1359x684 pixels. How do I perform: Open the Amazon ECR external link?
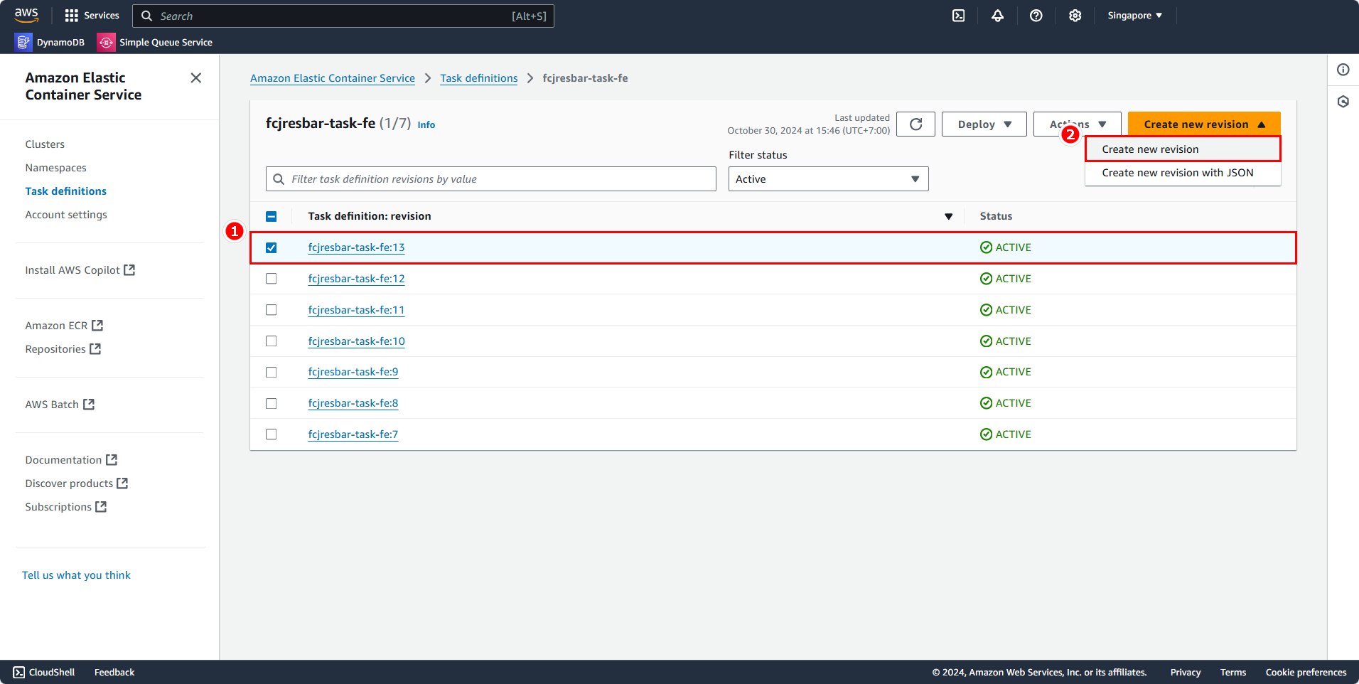(64, 326)
